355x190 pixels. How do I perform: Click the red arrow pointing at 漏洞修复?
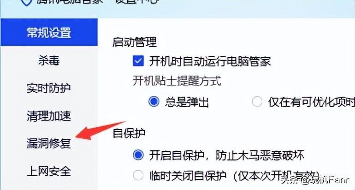pos(101,131)
